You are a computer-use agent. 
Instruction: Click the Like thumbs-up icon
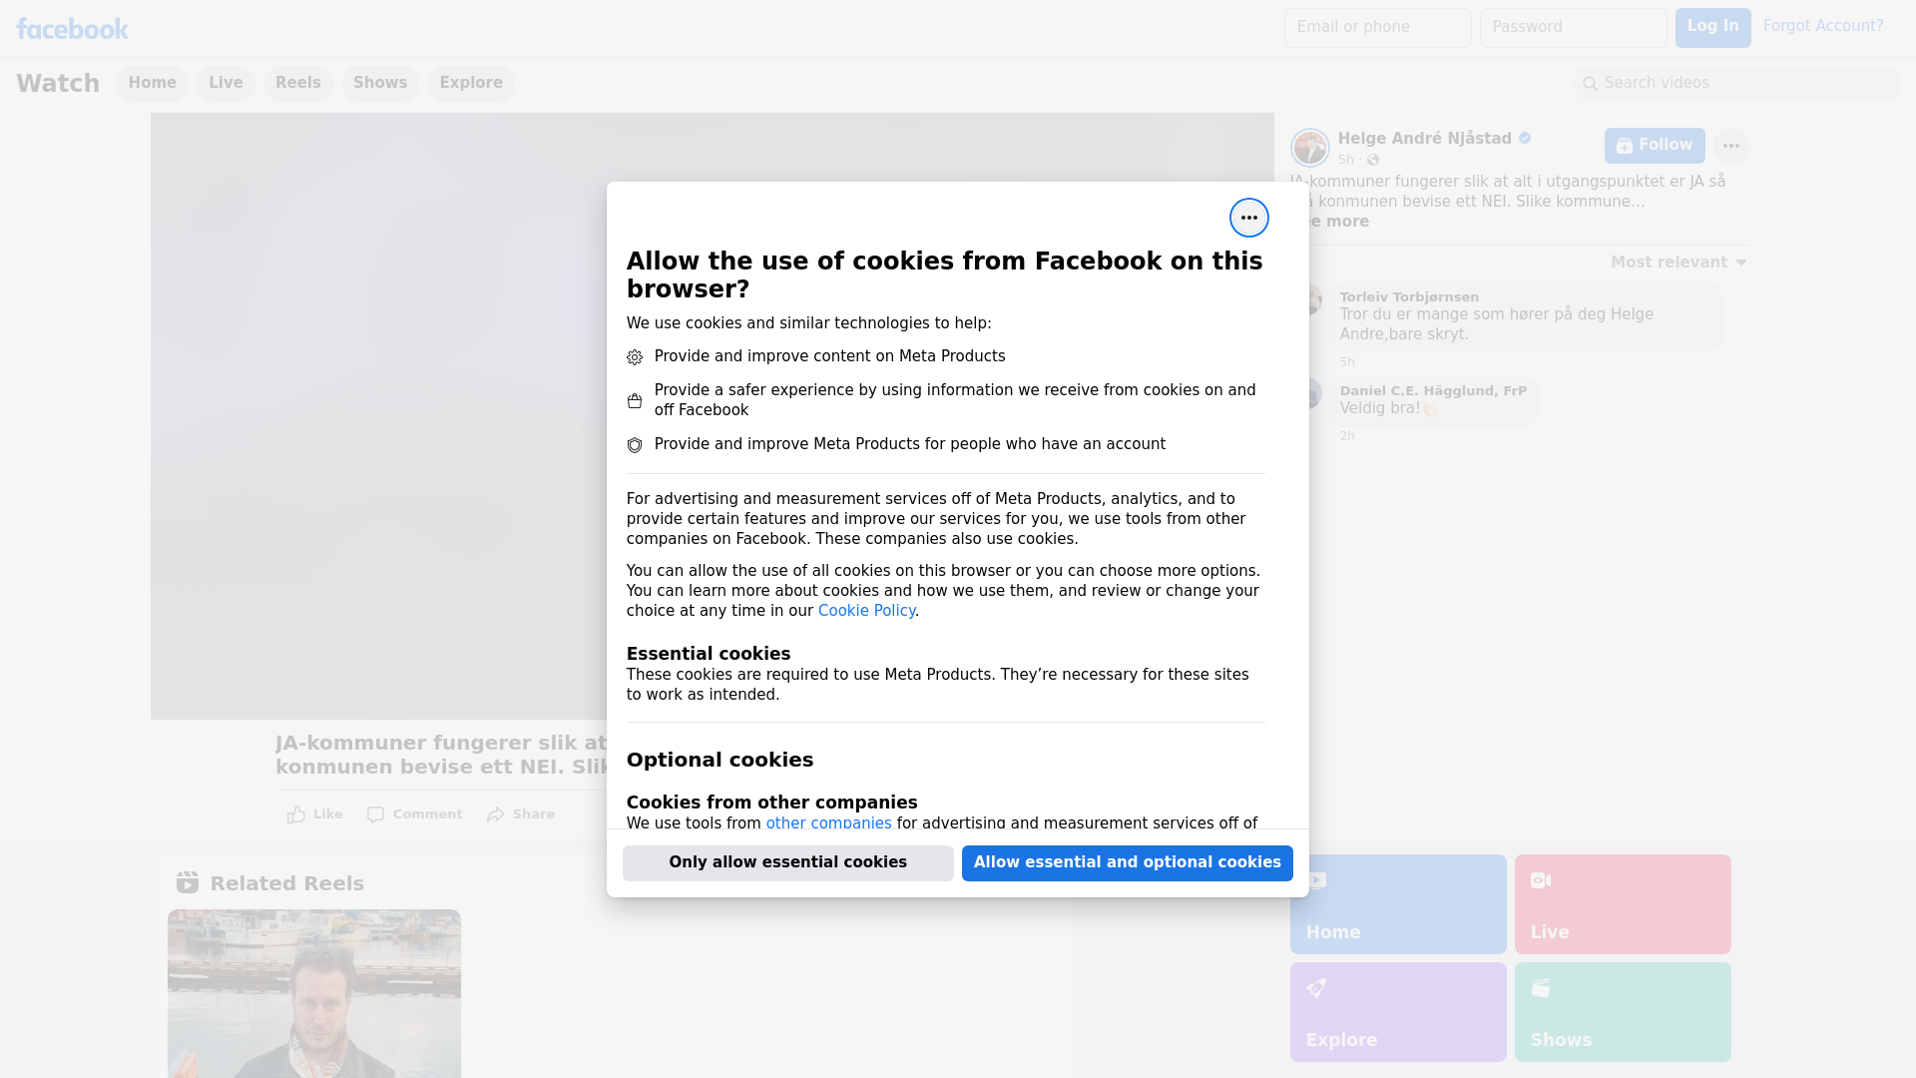coord(296,814)
